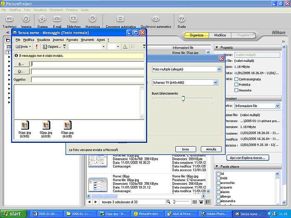Click the magnifier search icon in bottom bar
Viewport: 291px width, 218px height.
[168, 202]
